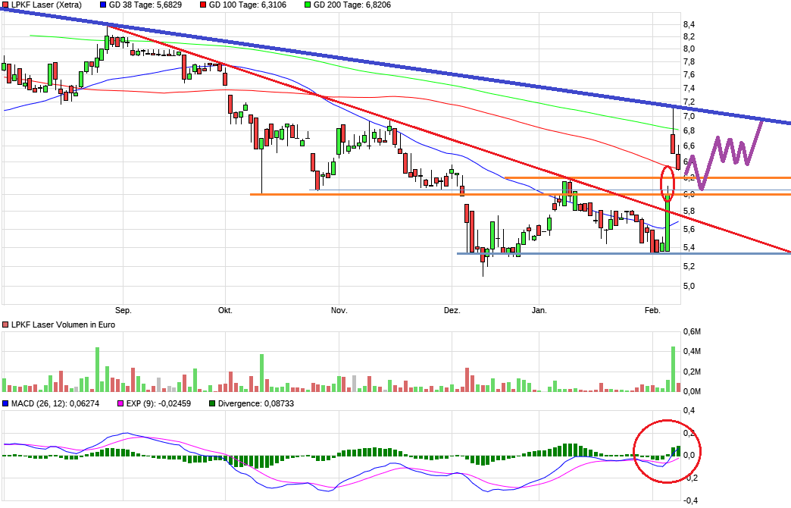
Task: Click the 8,4 price axis value
Action: tap(689, 25)
